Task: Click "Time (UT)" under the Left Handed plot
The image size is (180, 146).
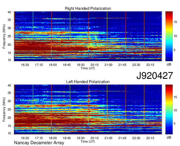Action: pos(88,142)
